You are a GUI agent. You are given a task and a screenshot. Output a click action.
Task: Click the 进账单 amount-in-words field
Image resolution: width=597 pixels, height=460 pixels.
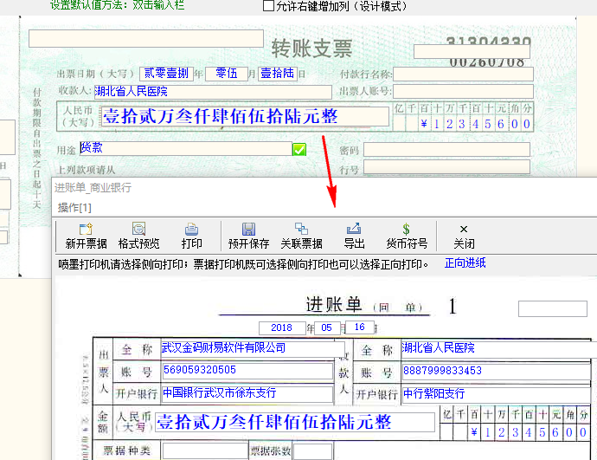point(295,422)
